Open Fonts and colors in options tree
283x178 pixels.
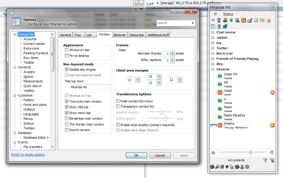pos(35,105)
